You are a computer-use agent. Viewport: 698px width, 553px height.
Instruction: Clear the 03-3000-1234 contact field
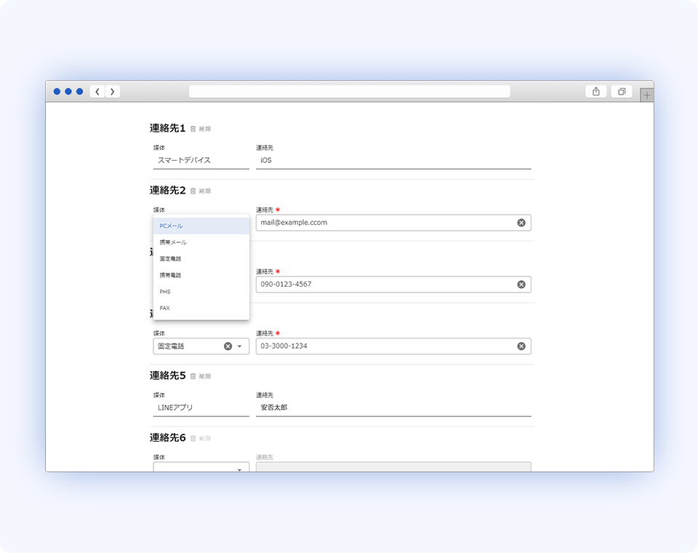(x=521, y=346)
